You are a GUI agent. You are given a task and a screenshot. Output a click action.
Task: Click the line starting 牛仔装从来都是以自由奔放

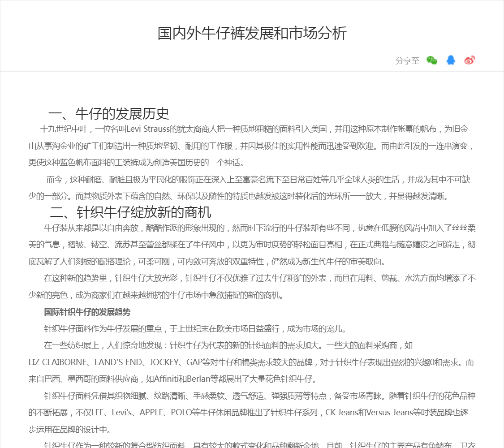(x=260, y=228)
